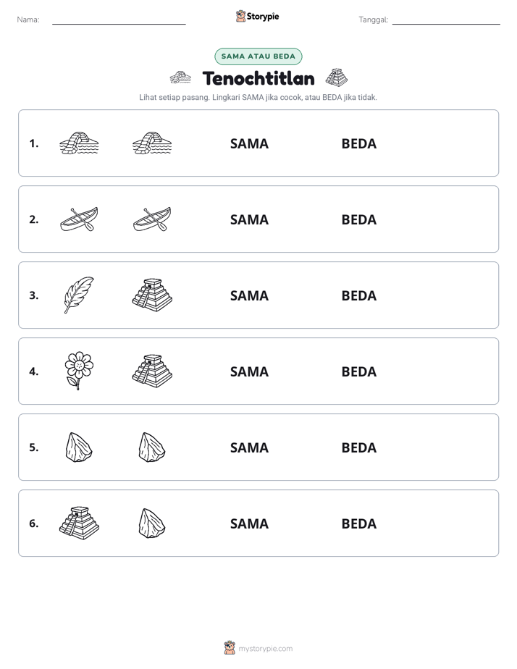
Task: Choose BEDA for row 4
Action: tap(359, 371)
